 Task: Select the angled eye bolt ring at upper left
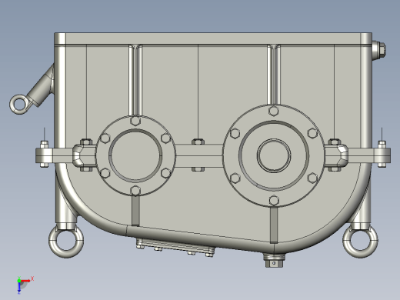[x=19, y=105]
